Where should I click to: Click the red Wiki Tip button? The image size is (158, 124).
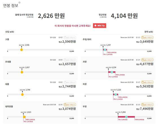click(99, 26)
